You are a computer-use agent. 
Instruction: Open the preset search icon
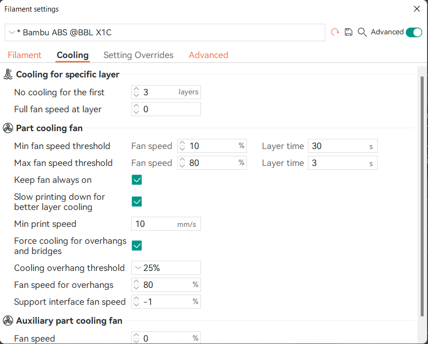(362, 32)
